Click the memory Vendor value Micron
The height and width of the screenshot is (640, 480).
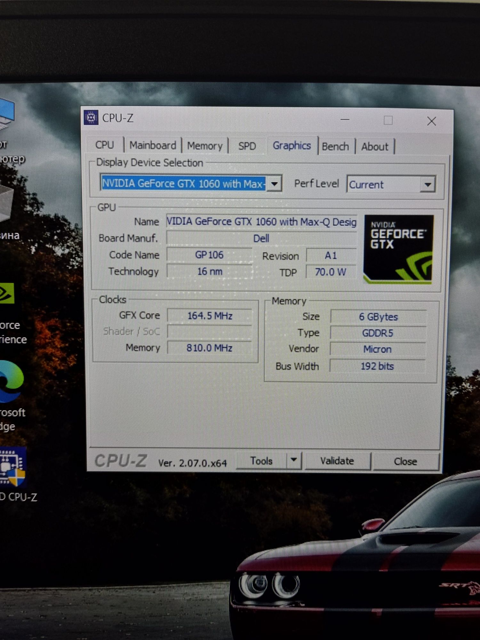[378, 349]
